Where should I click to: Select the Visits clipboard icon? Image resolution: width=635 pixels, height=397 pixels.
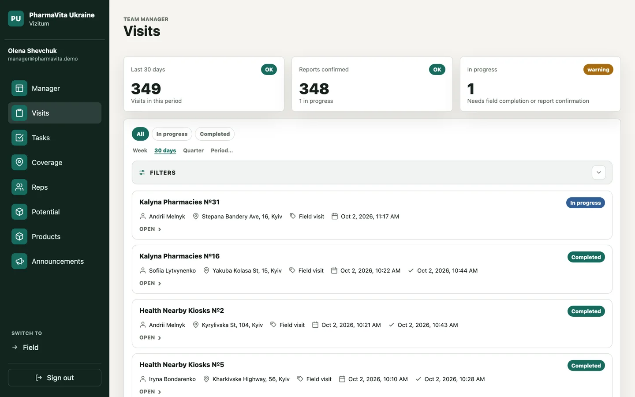(19, 113)
